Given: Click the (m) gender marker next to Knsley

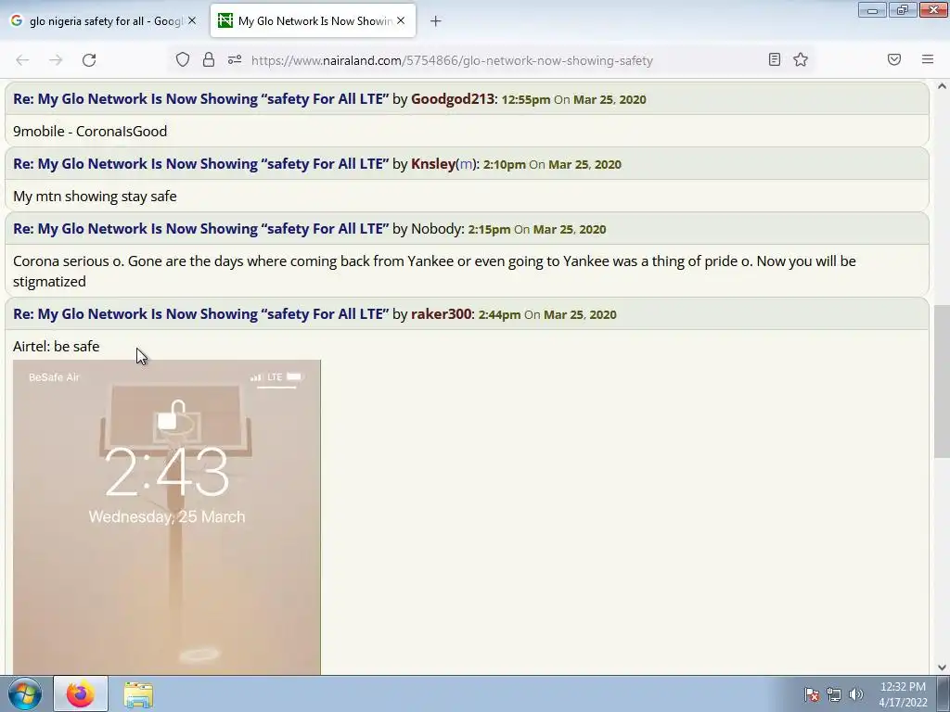Looking at the screenshot, I should tap(465, 164).
